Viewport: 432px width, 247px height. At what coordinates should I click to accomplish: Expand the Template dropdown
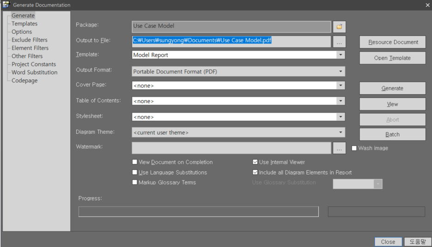[341, 55]
